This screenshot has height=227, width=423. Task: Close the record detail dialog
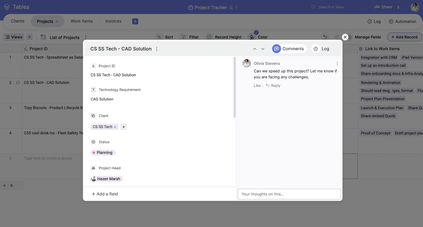tap(345, 37)
